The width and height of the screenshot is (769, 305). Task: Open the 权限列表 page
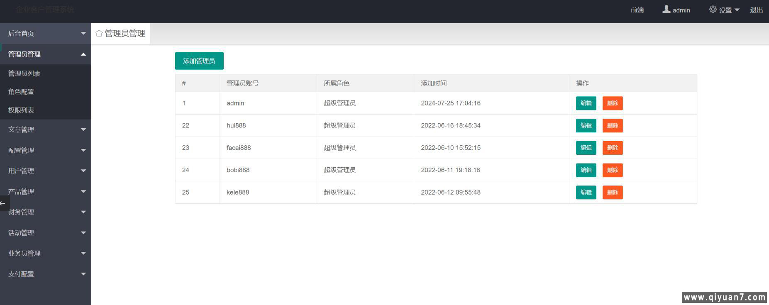click(x=21, y=110)
